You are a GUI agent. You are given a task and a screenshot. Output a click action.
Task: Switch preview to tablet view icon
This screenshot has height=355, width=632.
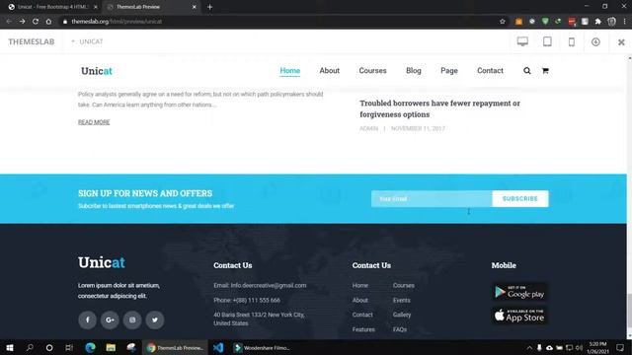(x=547, y=41)
